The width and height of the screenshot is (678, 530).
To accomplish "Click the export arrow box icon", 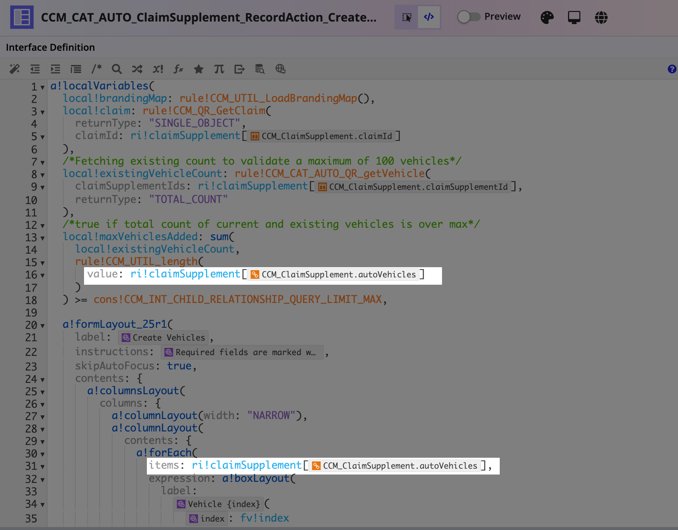I will click(x=240, y=69).
